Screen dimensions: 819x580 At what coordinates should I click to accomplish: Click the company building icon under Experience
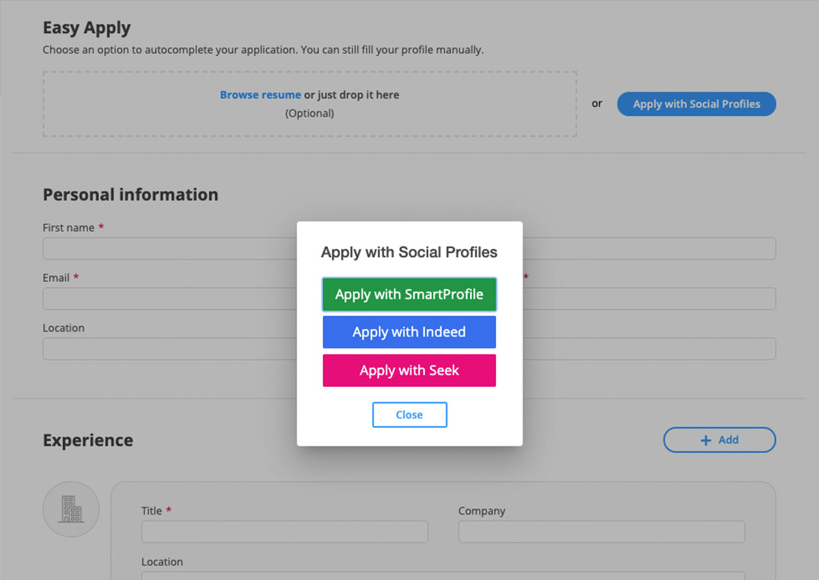pos(71,509)
